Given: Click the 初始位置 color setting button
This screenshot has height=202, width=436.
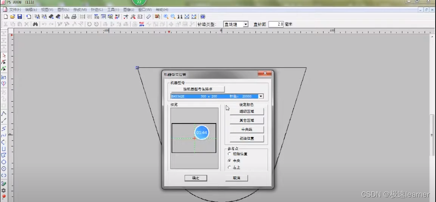Looking at the screenshot, I should click(x=247, y=138).
